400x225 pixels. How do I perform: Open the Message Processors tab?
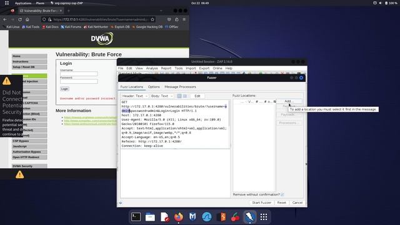pos(180,87)
